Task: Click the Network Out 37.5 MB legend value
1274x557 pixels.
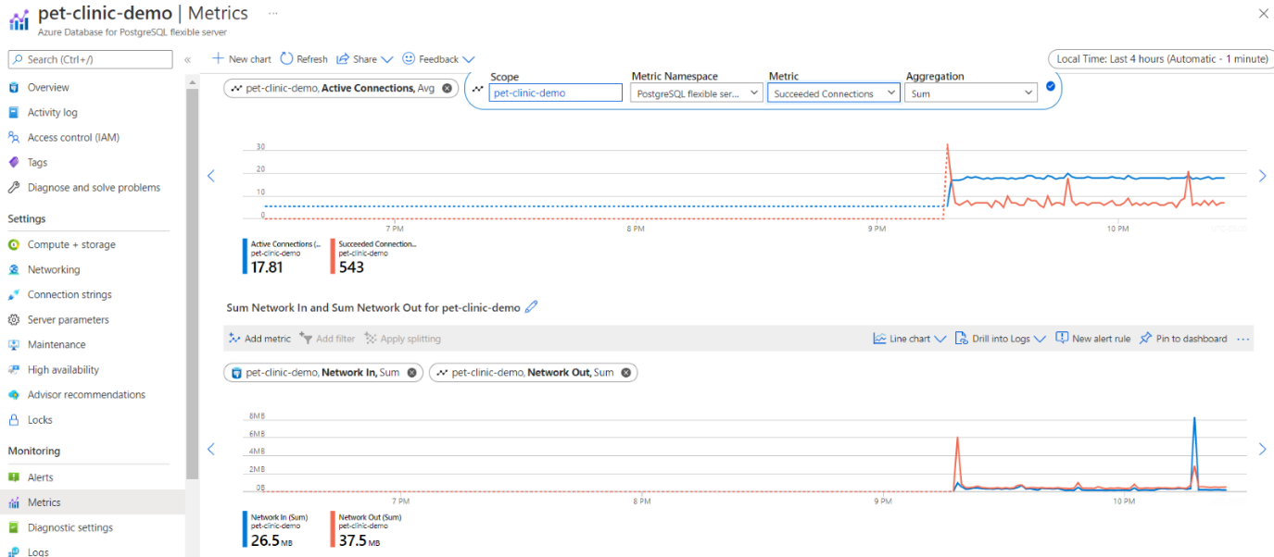Action: (359, 539)
